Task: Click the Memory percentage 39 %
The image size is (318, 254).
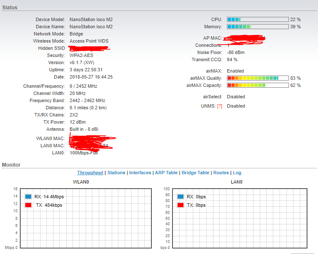Action: pyautogui.click(x=296, y=27)
